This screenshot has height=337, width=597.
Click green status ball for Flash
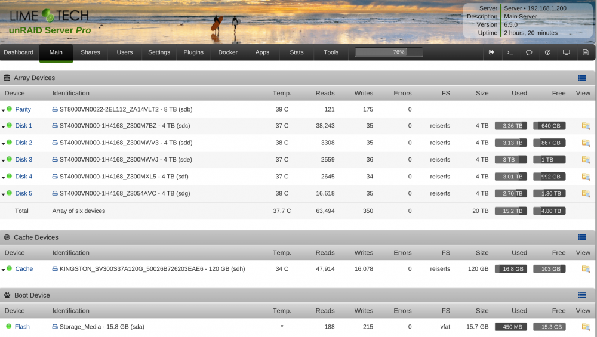[x=9, y=326]
